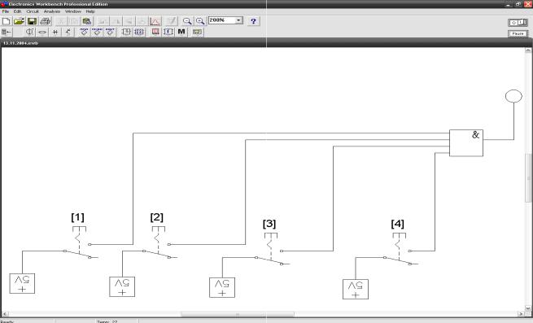Click the Pause simulation button
This screenshot has width=533, height=323.
518,33
